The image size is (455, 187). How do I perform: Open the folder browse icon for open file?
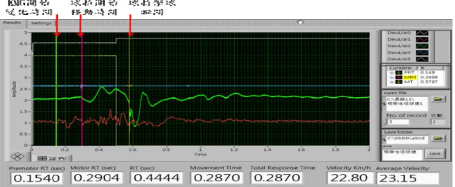(438, 99)
